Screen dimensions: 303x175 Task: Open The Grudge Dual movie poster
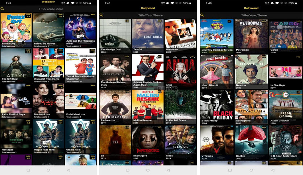(x=115, y=36)
